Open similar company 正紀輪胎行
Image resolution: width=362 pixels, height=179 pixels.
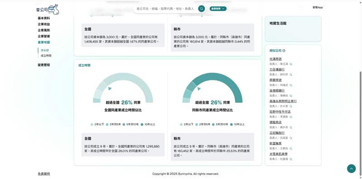click(277, 133)
